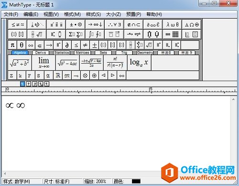
Task: Insert the pi symbol from small bar
Action: pos(12,45)
